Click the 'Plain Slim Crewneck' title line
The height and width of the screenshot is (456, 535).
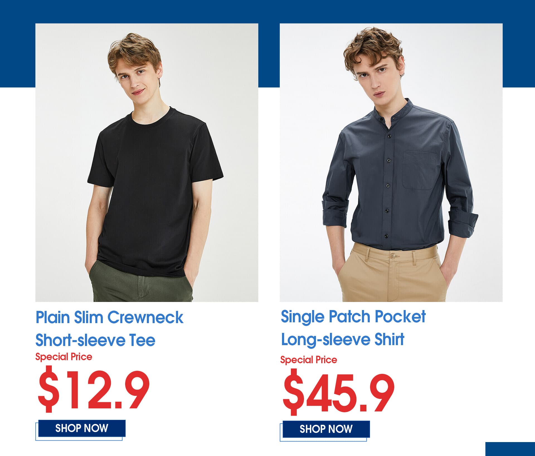[110, 317]
